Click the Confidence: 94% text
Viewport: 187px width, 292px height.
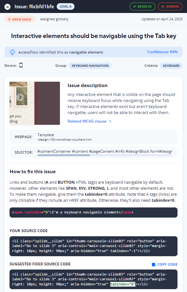[x=162, y=52]
